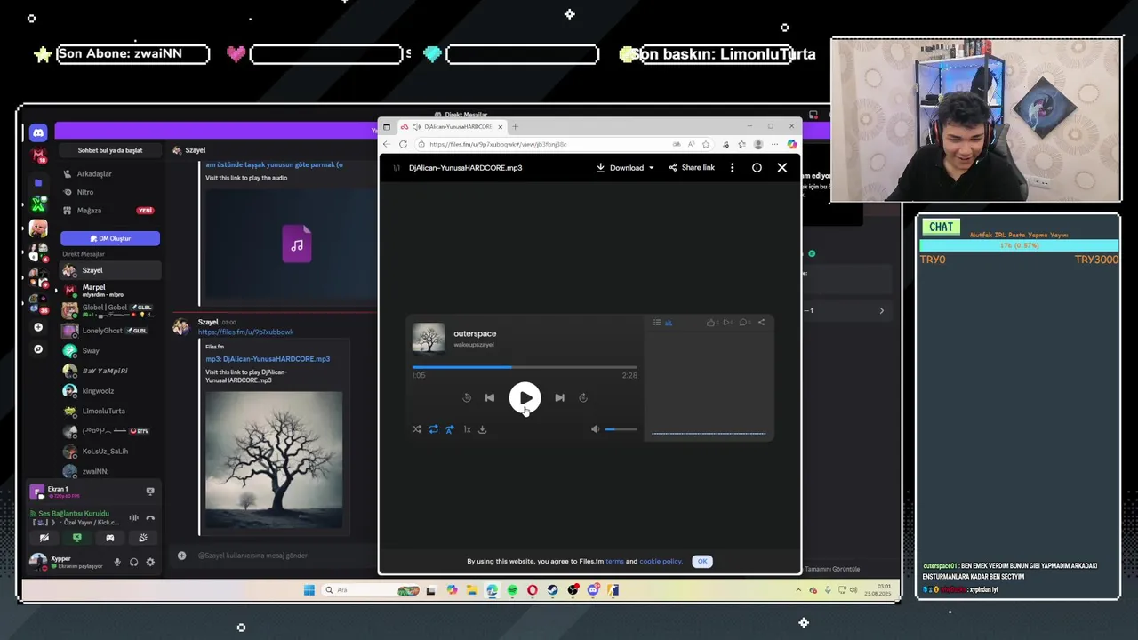
Task: Toggle repeat loop in the audio player
Action: coord(433,429)
